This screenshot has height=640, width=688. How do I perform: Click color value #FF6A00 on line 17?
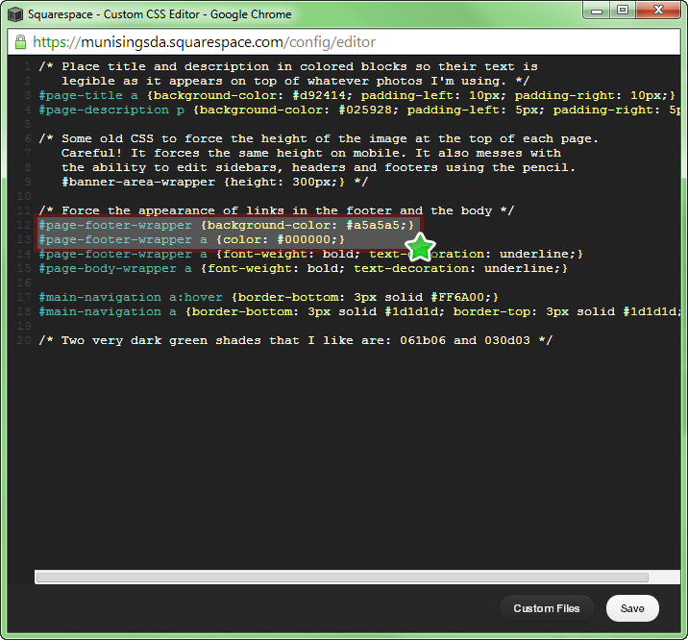(457, 297)
